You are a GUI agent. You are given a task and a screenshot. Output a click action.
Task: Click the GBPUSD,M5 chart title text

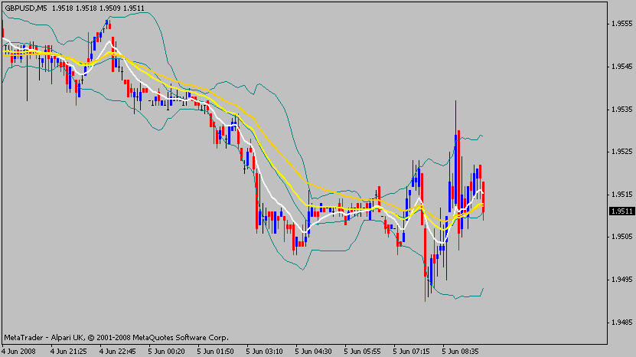pos(26,8)
